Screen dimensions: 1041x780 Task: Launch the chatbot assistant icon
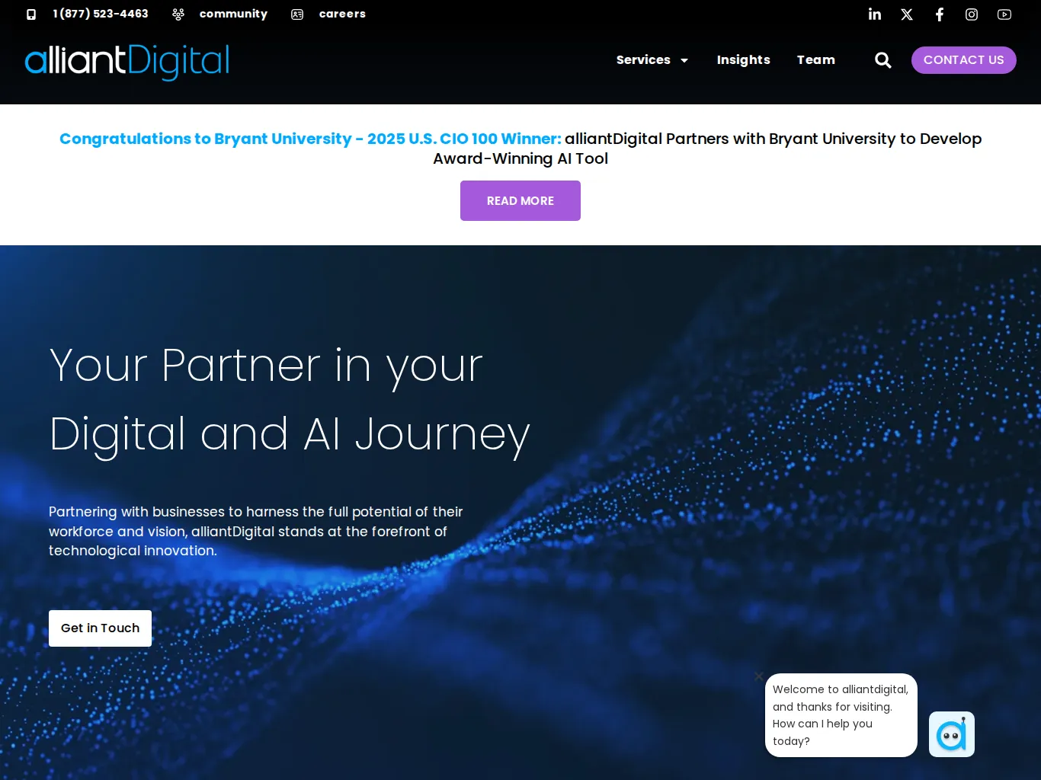pyautogui.click(x=951, y=734)
